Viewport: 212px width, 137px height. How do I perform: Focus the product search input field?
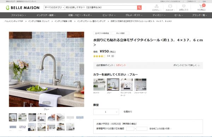click(x=101, y=7)
